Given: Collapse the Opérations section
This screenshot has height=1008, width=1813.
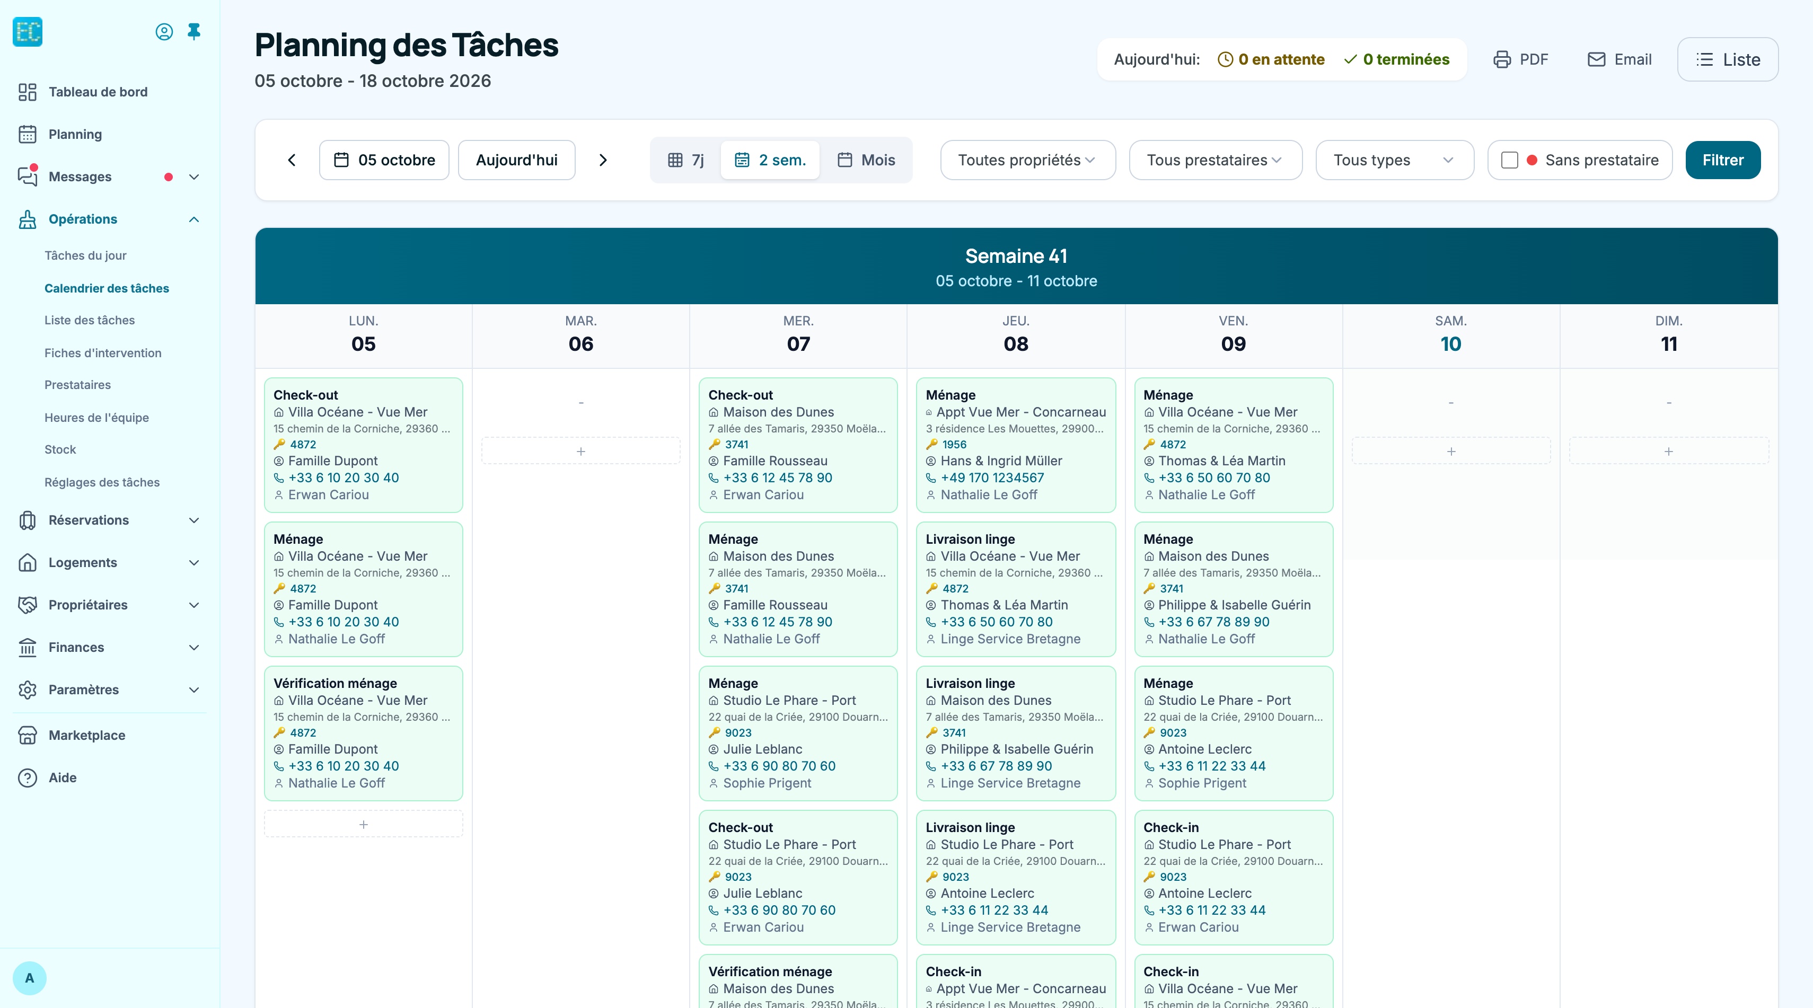Looking at the screenshot, I should pos(194,219).
